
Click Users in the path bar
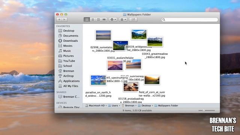113,106
